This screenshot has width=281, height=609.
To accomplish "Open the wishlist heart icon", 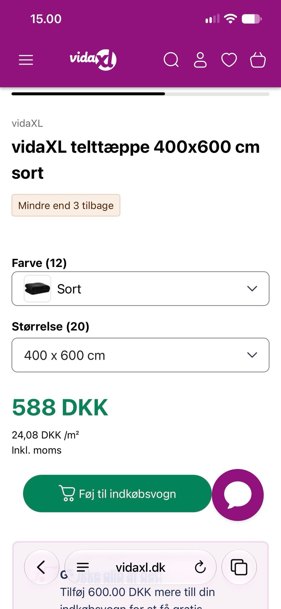I will [229, 60].
